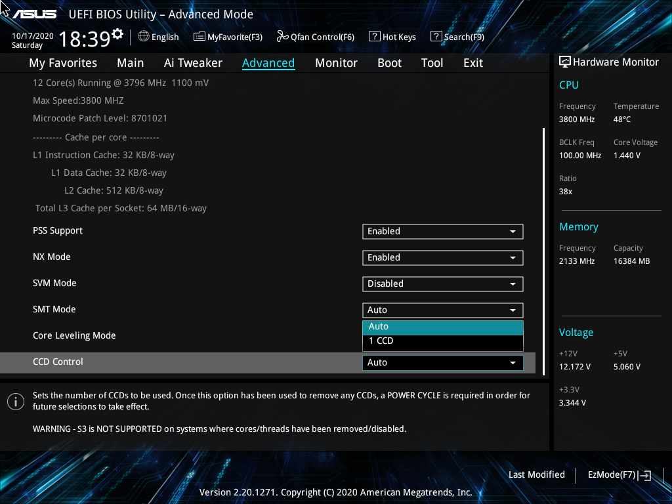Open the Monitor tab
Image resolution: width=672 pixels, height=504 pixels.
[336, 63]
